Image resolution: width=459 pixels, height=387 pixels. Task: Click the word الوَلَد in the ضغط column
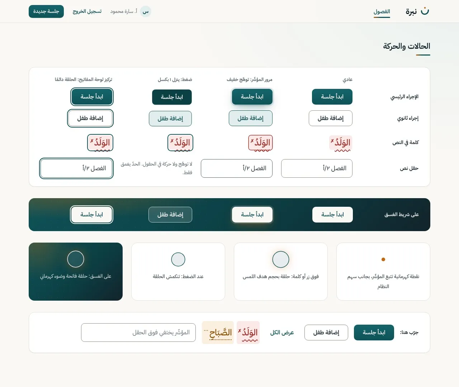(180, 143)
